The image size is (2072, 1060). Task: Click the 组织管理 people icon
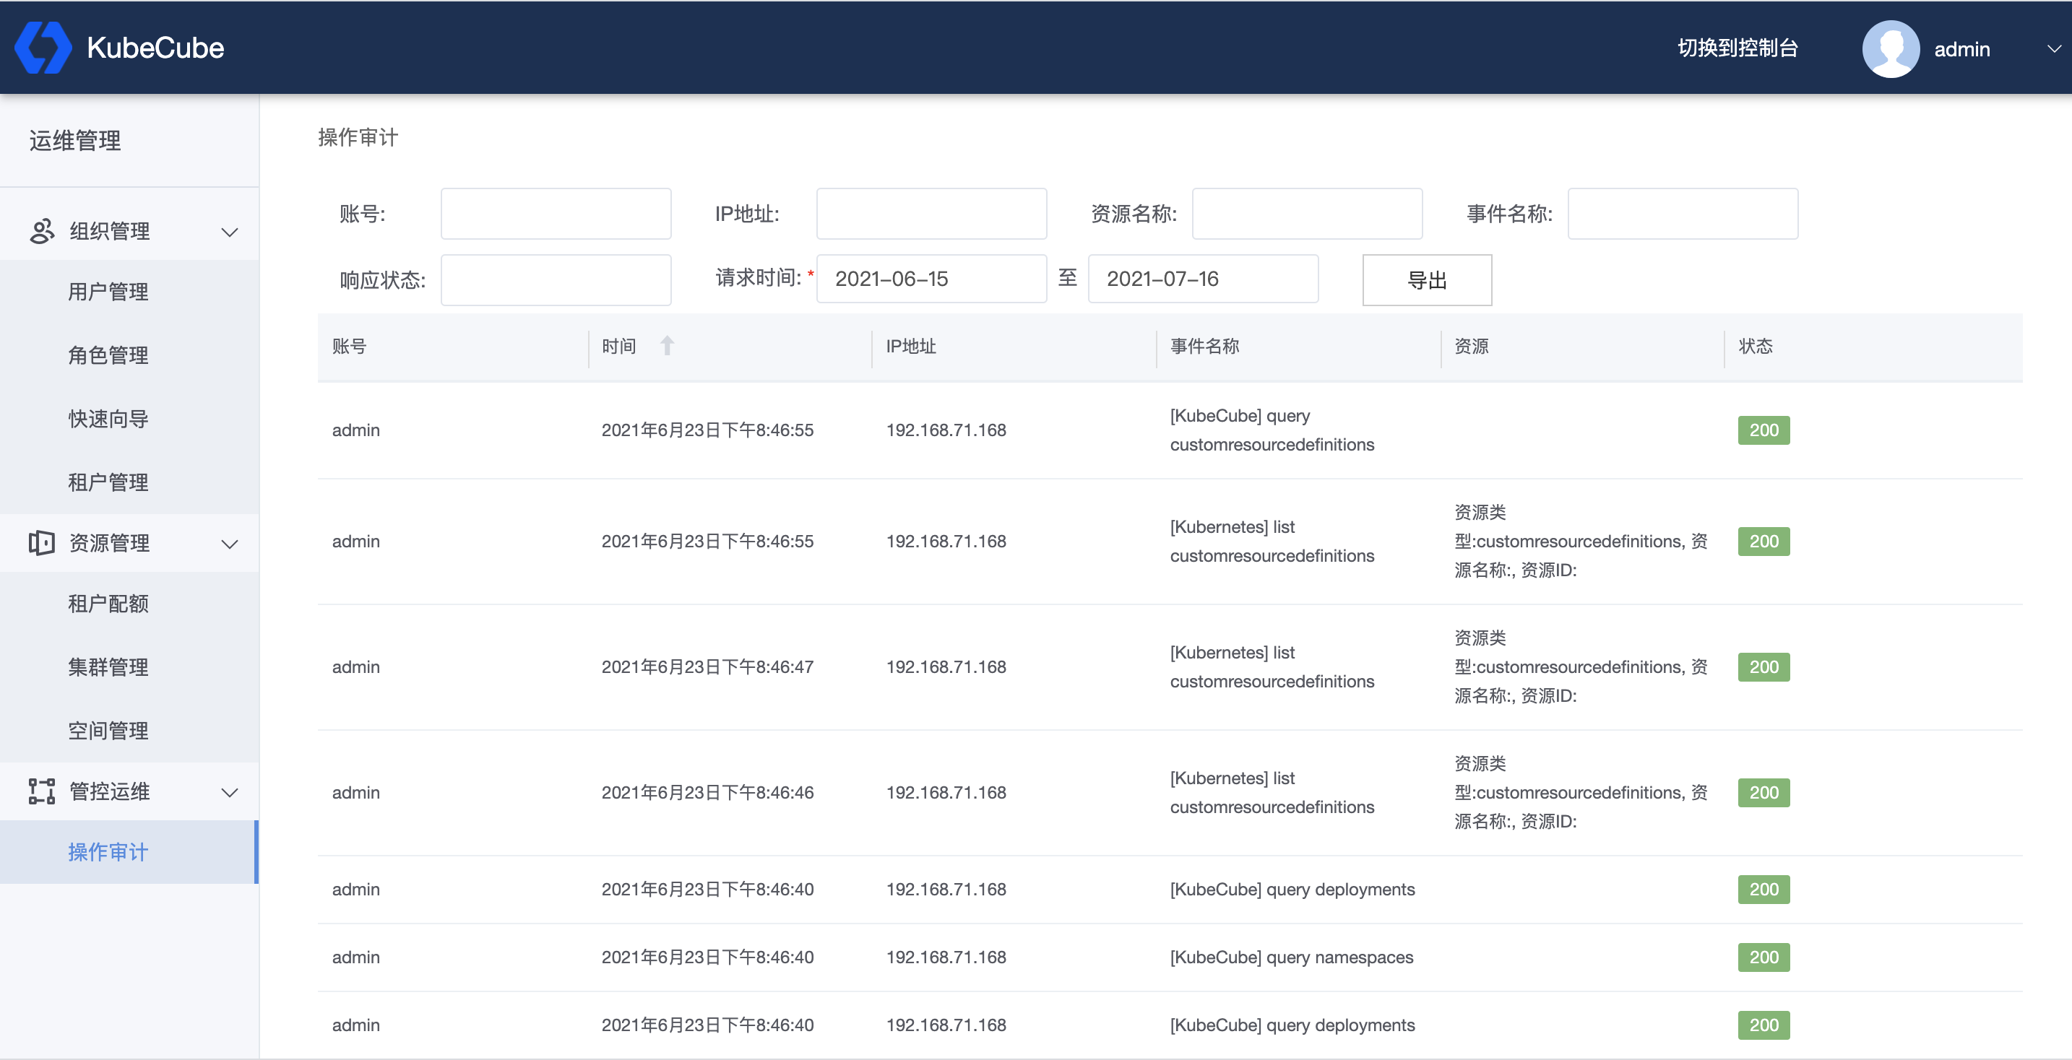tap(42, 232)
